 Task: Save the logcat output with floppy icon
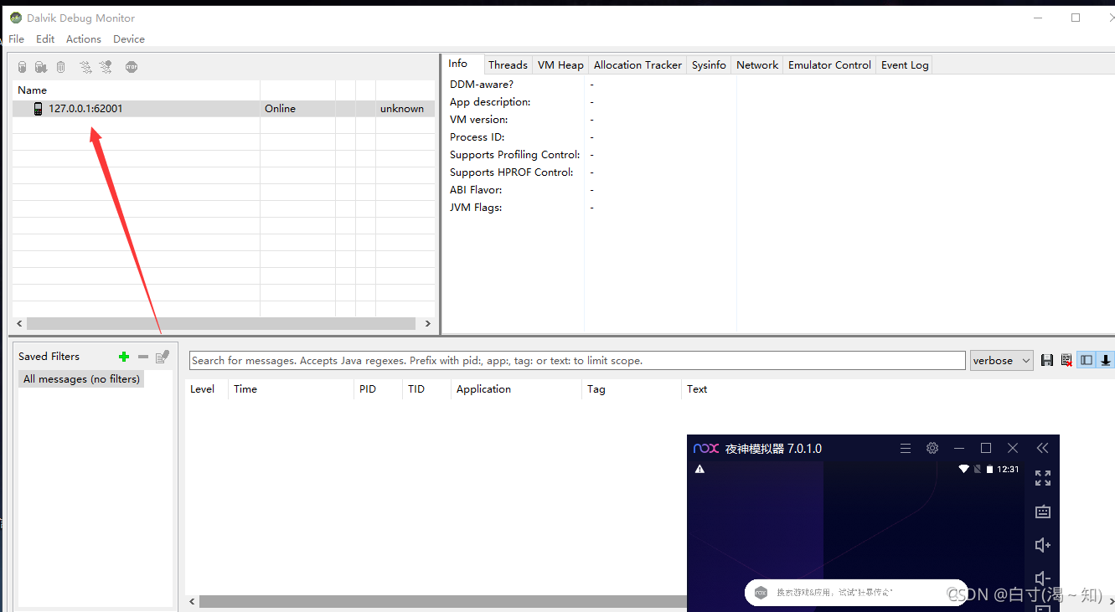click(x=1047, y=360)
